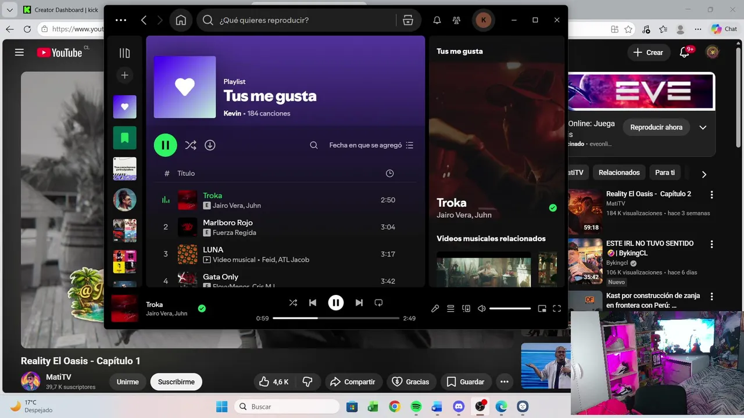Toggle playlist shuffle next to green button
The height and width of the screenshot is (418, 744).
tap(190, 145)
